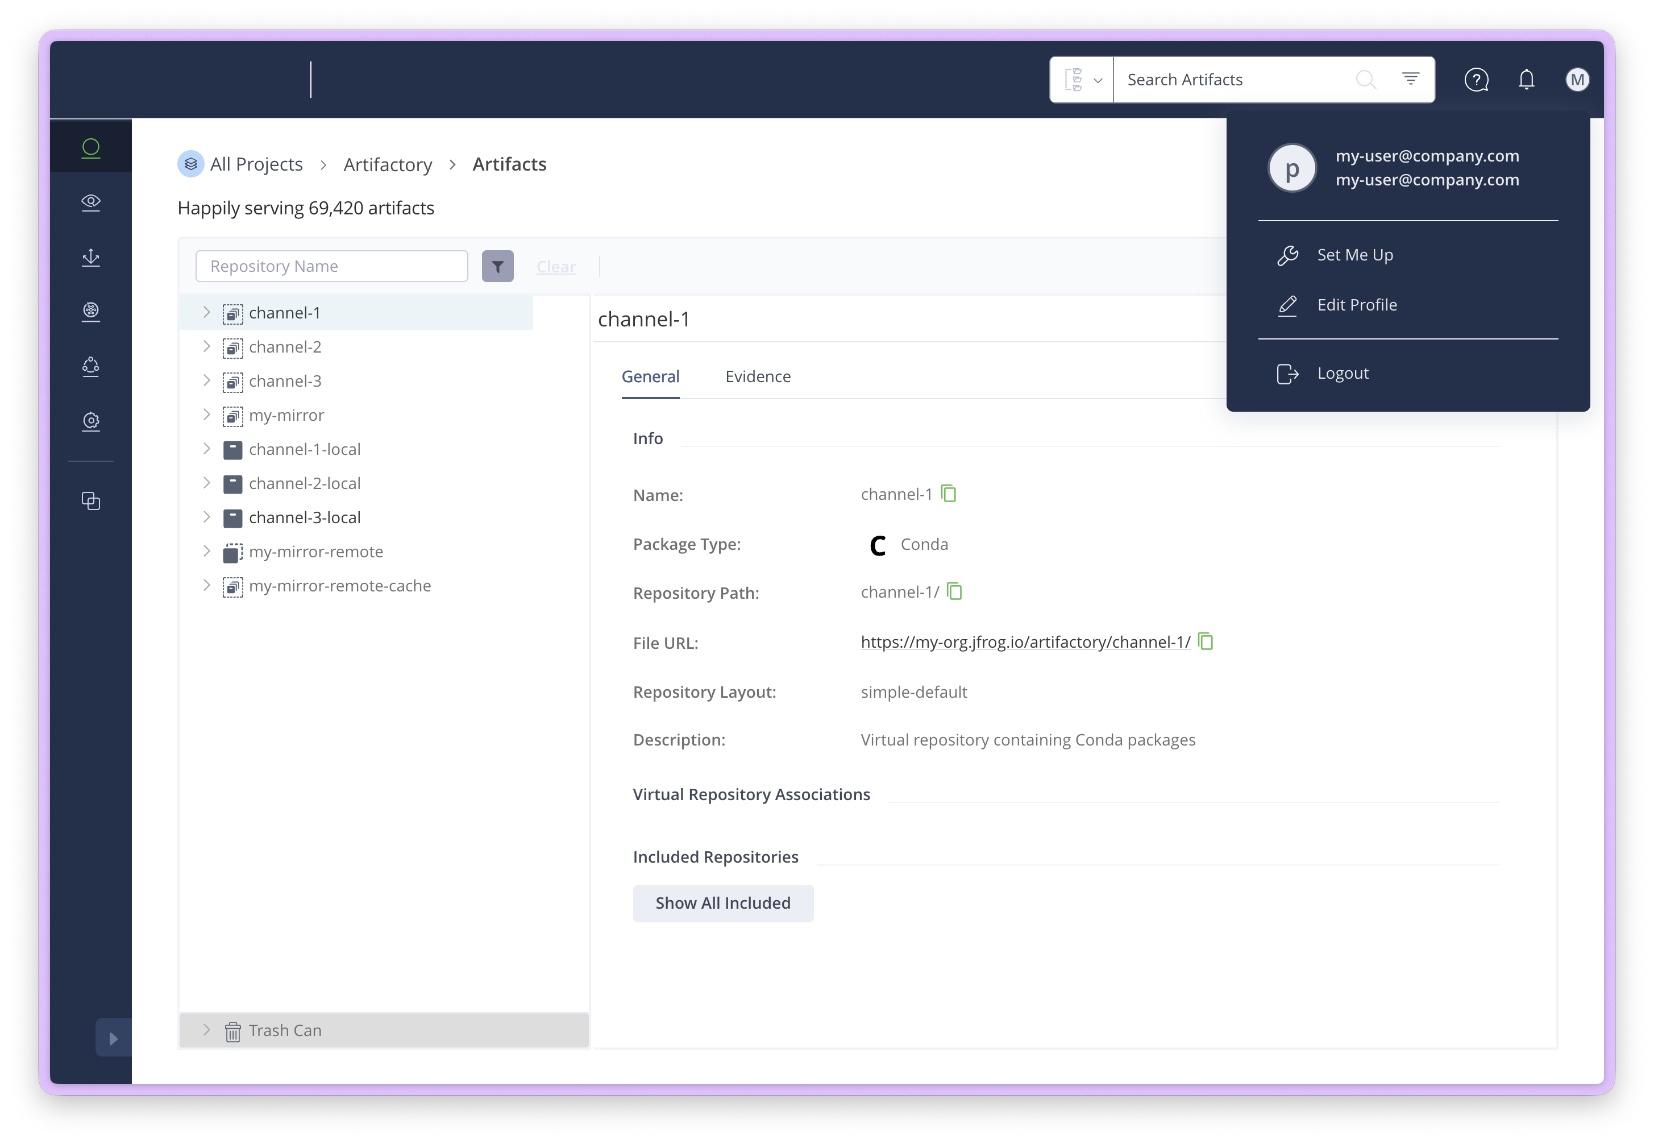Select Edit Profile from user menu
The width and height of the screenshot is (1654, 1143).
pyautogui.click(x=1356, y=305)
